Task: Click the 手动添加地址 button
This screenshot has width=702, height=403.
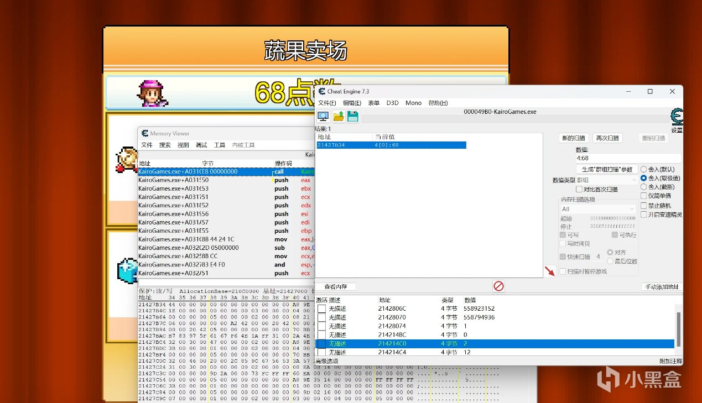Action: point(662,287)
